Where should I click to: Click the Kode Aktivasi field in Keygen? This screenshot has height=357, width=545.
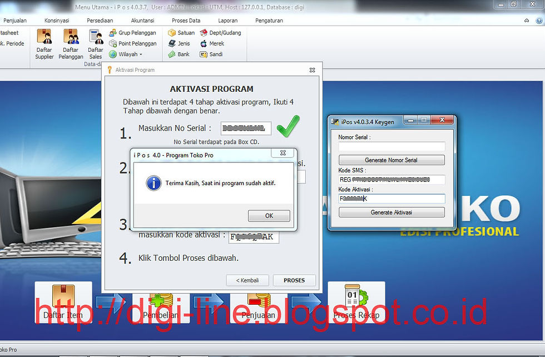point(392,199)
